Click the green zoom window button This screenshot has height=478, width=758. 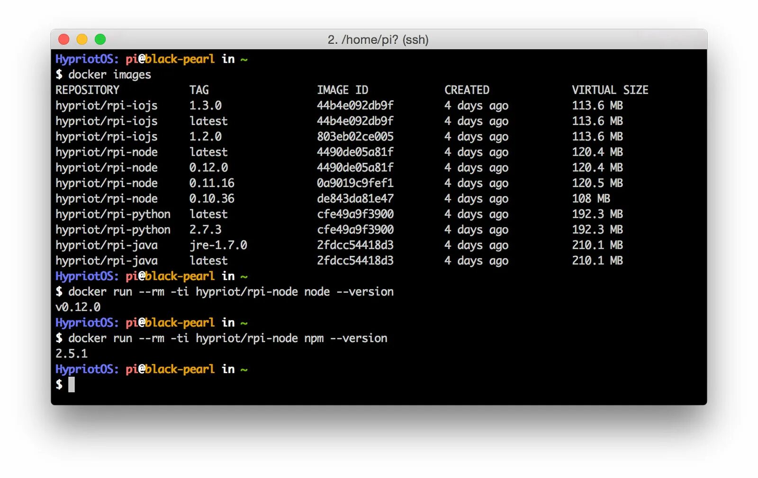[100, 39]
